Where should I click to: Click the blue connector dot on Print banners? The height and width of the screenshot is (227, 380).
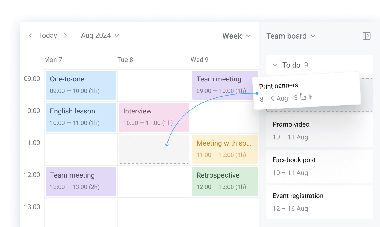coord(257,93)
